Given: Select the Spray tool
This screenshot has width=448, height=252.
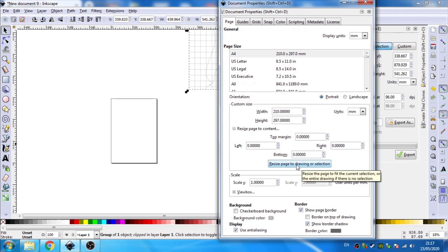Looking at the screenshot, I should pos(5,168).
